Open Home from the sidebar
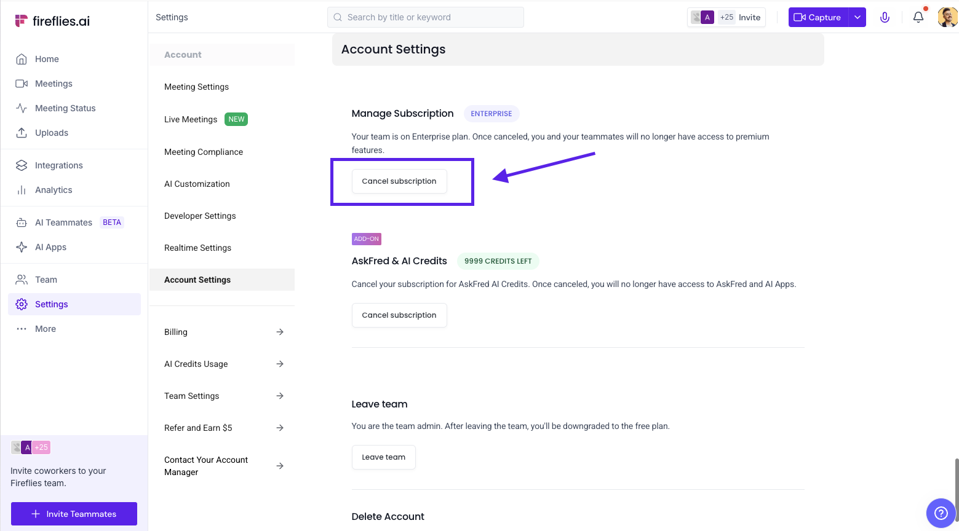 [x=47, y=59]
